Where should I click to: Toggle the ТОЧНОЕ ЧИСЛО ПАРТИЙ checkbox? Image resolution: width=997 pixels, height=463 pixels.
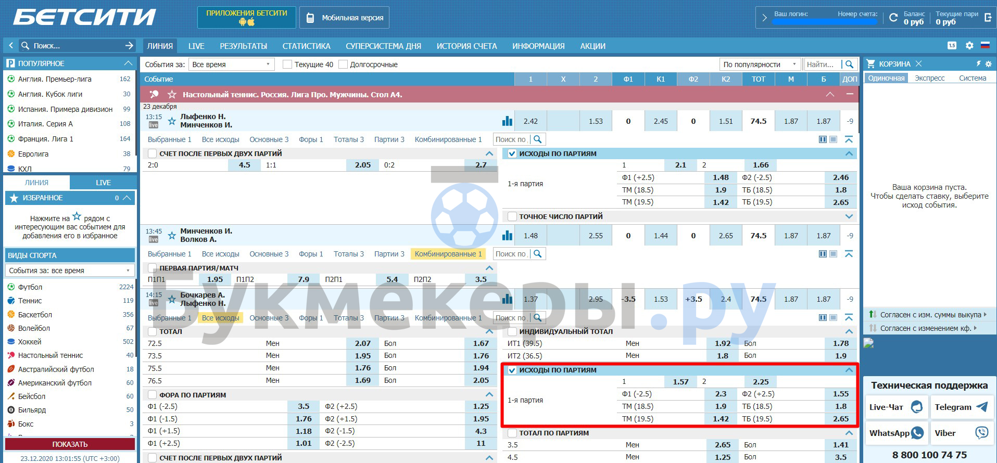(512, 216)
